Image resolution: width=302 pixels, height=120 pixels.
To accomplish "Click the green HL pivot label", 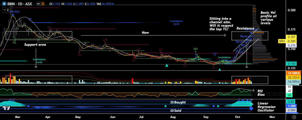I will pos(15,43).
